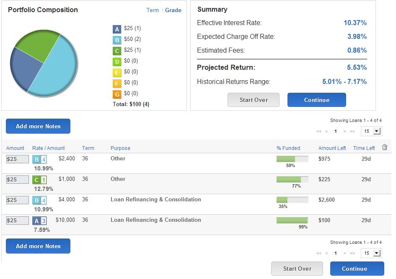Click the Total: $100 (4) legend text
This screenshot has height=279, width=396.
click(131, 104)
